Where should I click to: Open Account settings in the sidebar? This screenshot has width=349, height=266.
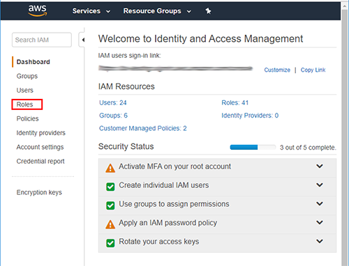[40, 147]
